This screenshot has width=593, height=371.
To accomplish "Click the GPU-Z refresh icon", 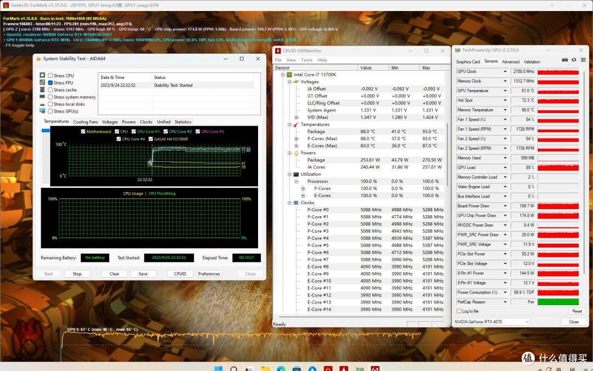I will [x=574, y=60].
